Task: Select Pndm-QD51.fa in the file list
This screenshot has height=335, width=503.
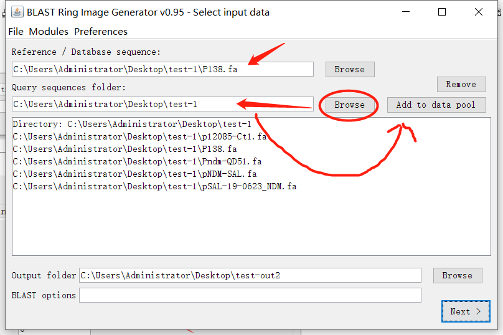Action: click(x=137, y=161)
